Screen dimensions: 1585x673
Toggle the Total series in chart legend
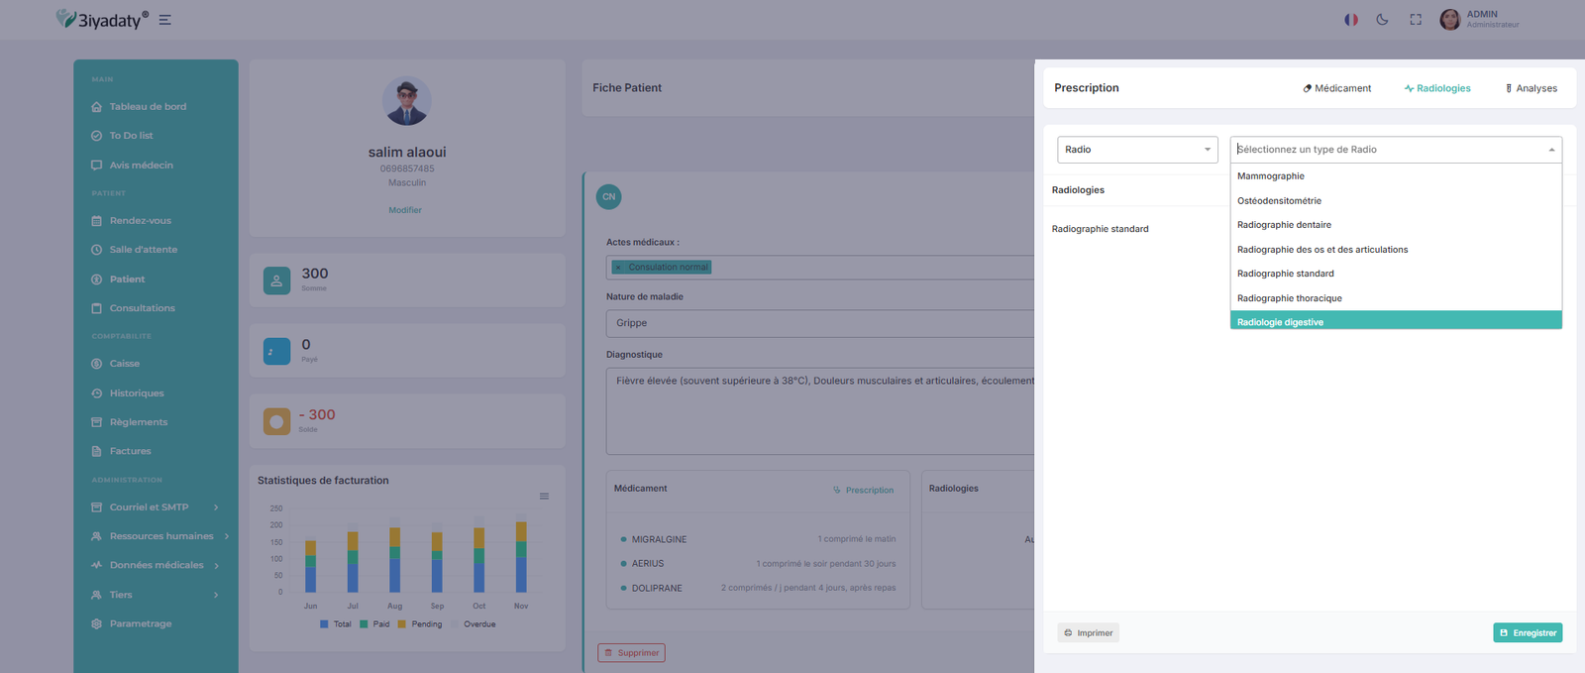click(336, 624)
